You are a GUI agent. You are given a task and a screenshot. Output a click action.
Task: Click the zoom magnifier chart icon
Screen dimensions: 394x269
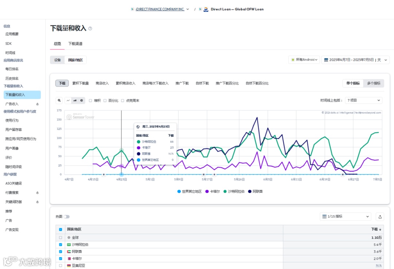pyautogui.click(x=59, y=100)
